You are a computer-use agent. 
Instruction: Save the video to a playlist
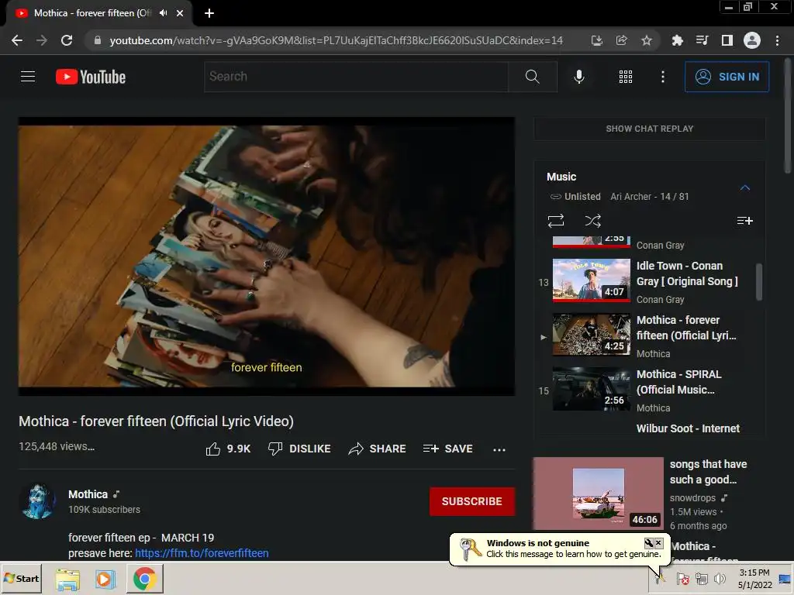pyautogui.click(x=447, y=449)
